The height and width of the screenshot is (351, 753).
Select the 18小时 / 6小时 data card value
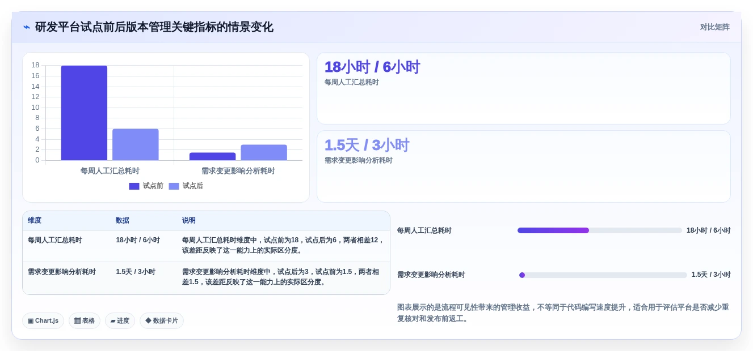[x=372, y=67]
